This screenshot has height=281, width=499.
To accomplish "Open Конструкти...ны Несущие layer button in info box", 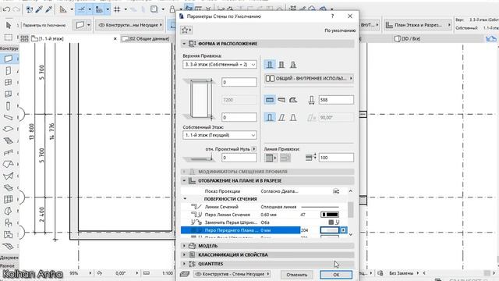I will click(130, 25).
